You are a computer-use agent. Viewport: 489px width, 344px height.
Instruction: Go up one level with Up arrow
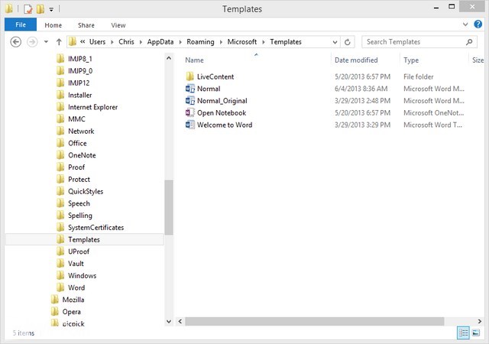[x=59, y=42]
